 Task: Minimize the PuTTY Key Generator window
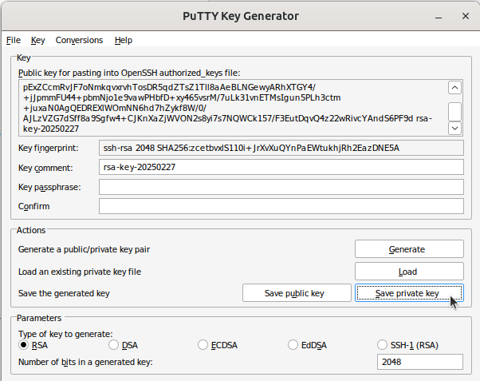pyautogui.click(x=439, y=17)
